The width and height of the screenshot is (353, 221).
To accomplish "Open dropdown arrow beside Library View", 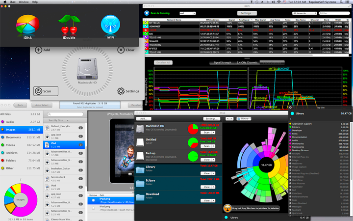I will 213,173.
